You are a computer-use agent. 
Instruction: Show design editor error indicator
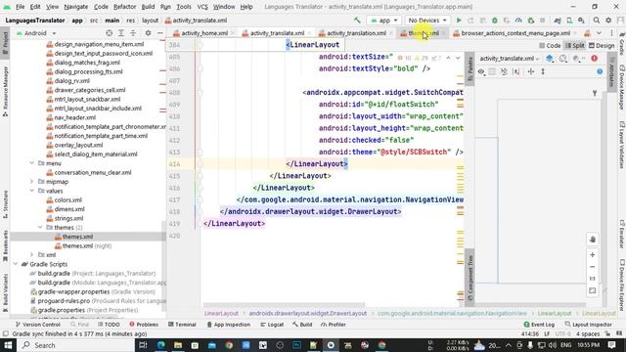[x=594, y=59]
